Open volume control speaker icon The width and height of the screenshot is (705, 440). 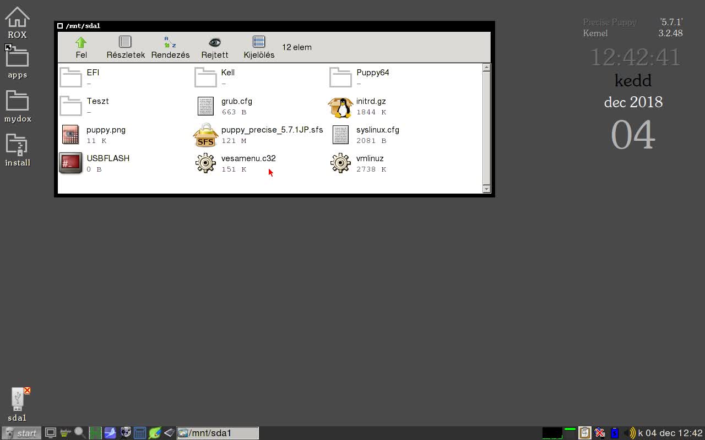[630, 433]
